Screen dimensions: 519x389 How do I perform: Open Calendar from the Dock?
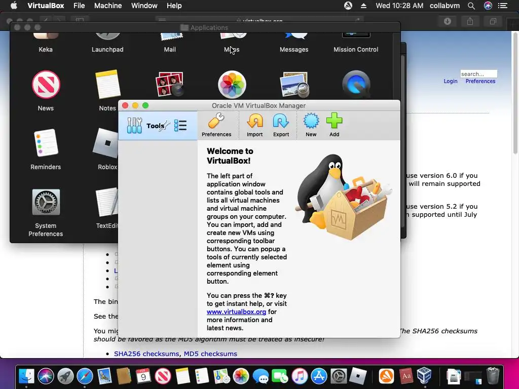(143, 376)
